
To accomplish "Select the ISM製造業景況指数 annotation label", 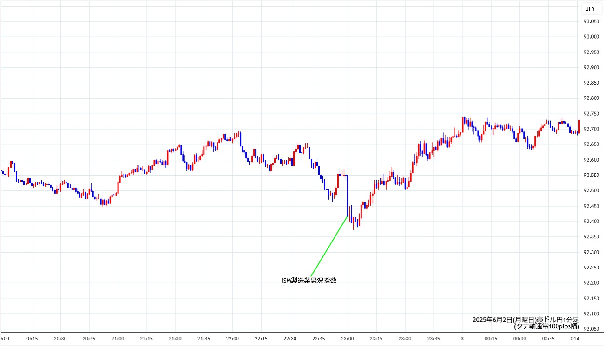I will click(309, 281).
